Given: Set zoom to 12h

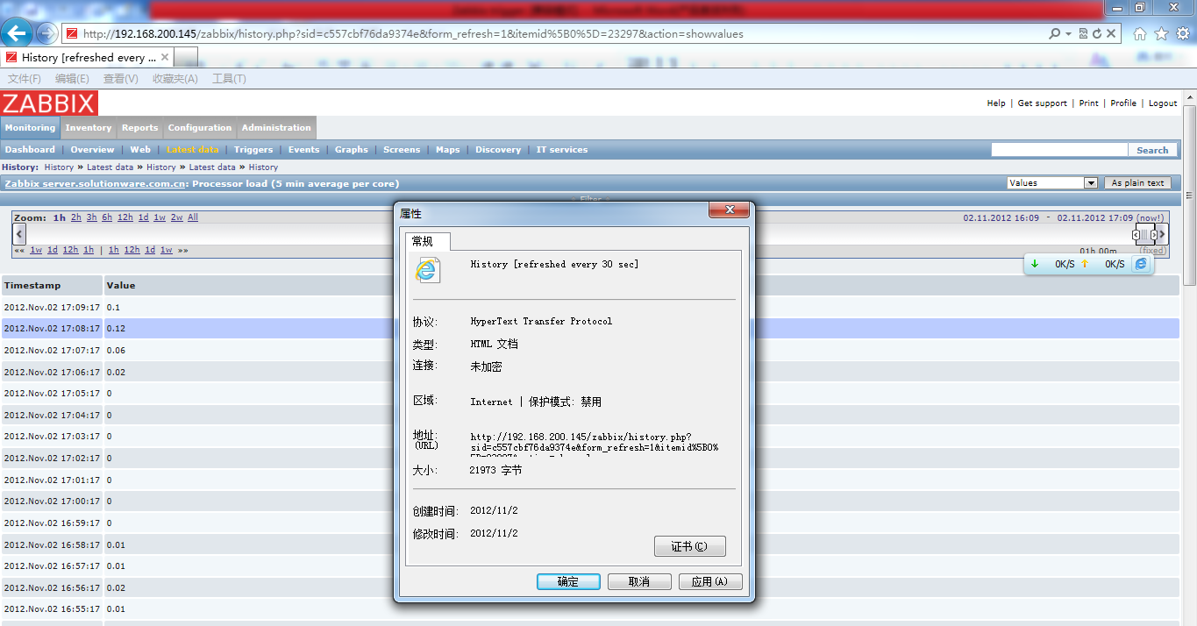Looking at the screenshot, I should 125,217.
